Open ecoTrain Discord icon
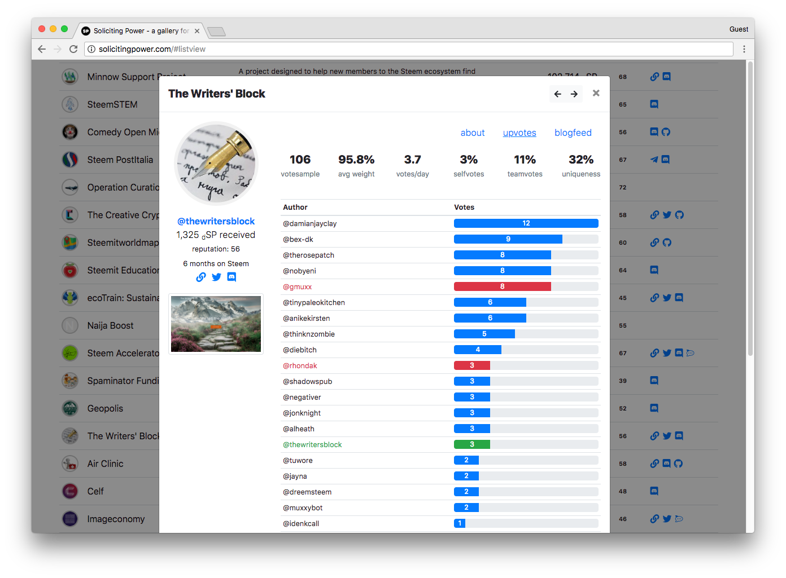Image resolution: width=786 pixels, height=578 pixels. tap(679, 298)
